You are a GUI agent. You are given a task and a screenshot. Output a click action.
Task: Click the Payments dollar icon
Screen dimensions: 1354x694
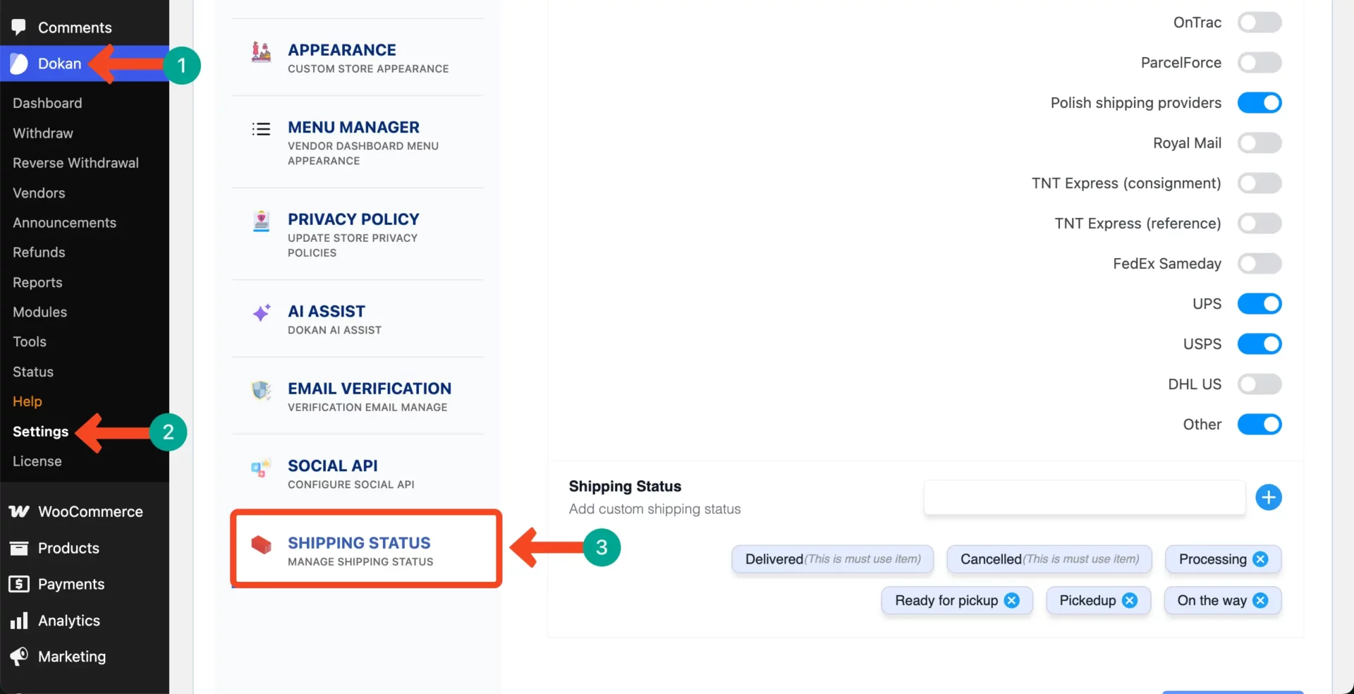click(x=19, y=584)
